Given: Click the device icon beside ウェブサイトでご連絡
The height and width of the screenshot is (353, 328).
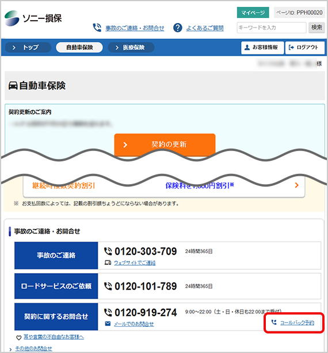Looking at the screenshot, I should click(x=108, y=262).
